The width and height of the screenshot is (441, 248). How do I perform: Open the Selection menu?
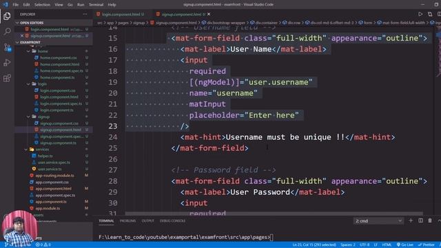click(x=42, y=5)
